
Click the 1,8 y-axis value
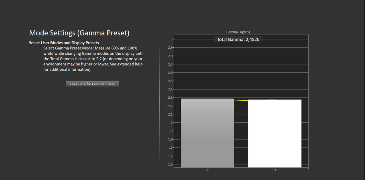(170, 139)
